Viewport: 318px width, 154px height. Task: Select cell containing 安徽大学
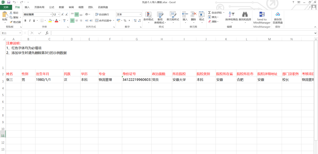coord(184,80)
